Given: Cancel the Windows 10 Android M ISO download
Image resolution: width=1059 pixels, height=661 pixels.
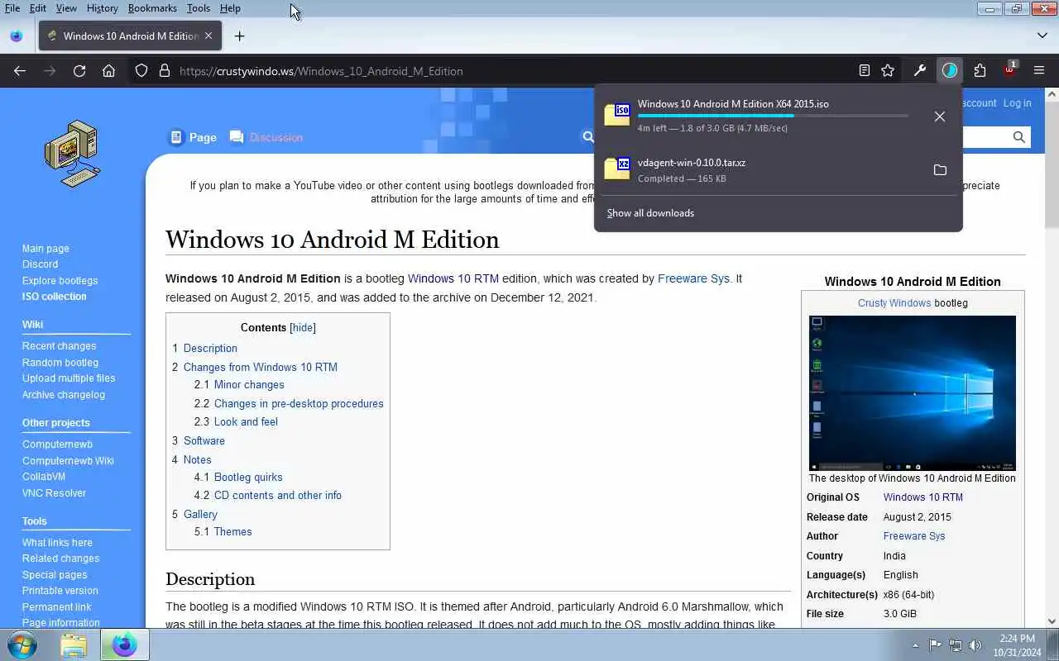Looking at the screenshot, I should click(x=940, y=117).
